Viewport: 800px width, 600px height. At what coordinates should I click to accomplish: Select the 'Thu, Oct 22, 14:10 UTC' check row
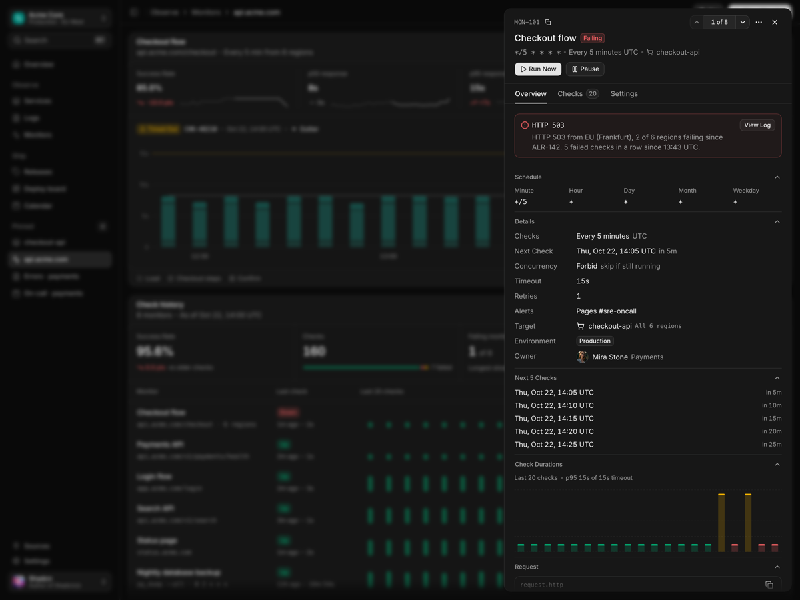(648, 405)
